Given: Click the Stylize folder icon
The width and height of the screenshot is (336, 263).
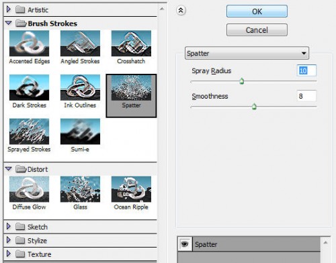Looking at the screenshot, I should click(20, 240).
